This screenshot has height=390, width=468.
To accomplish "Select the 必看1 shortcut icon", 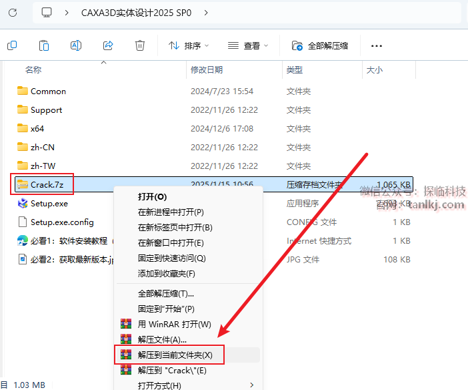I will click(23, 241).
